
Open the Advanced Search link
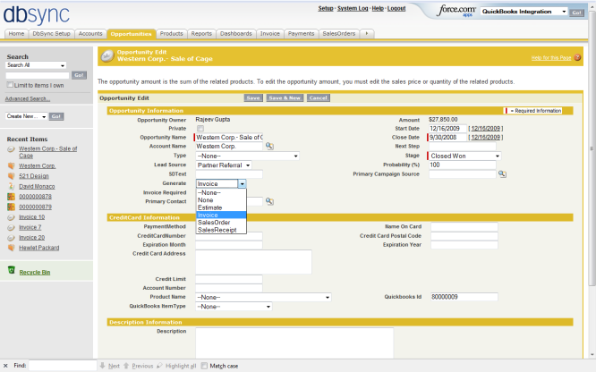click(28, 98)
